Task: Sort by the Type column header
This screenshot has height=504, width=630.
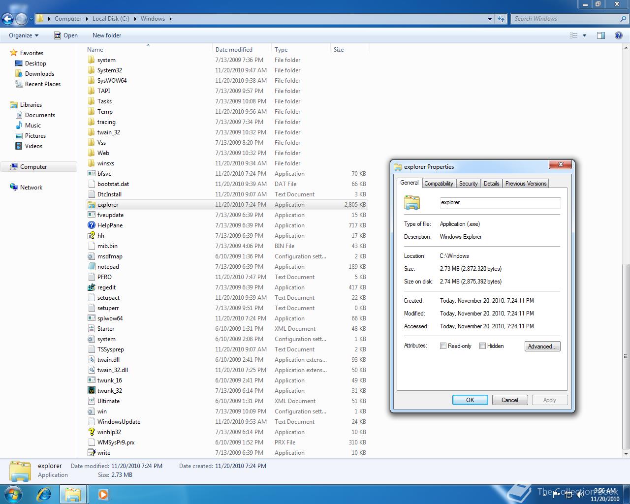Action: (x=301, y=50)
